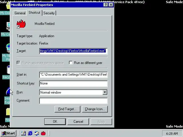Screen dimensions: 183x137
Task: Click the Apply button
Action: [x=101, y=122]
